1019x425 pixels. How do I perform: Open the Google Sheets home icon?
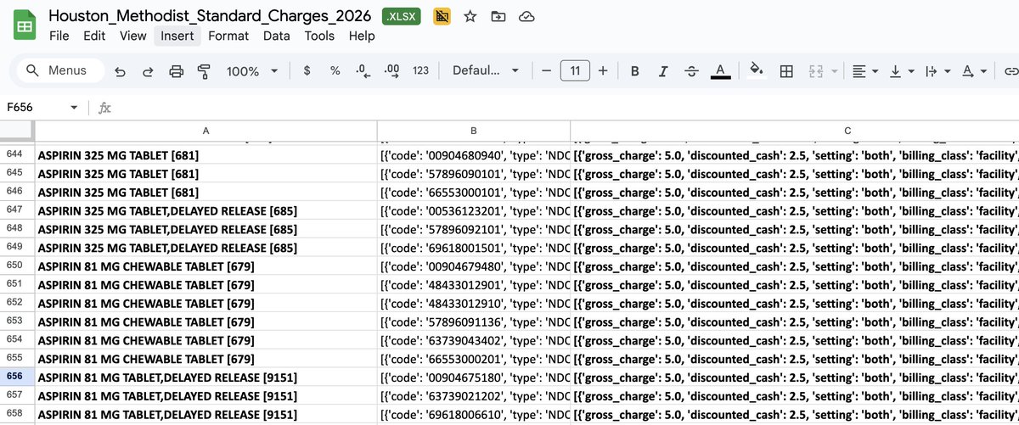click(x=25, y=25)
